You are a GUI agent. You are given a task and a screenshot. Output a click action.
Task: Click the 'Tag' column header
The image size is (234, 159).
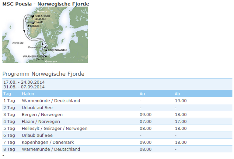(x=7, y=94)
